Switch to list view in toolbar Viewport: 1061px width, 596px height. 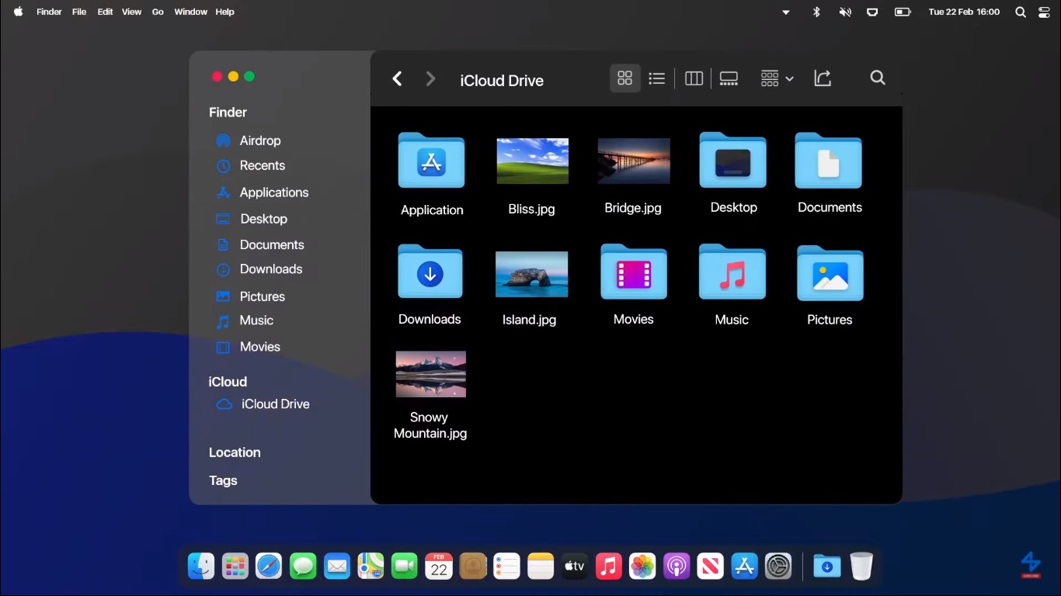click(x=656, y=78)
